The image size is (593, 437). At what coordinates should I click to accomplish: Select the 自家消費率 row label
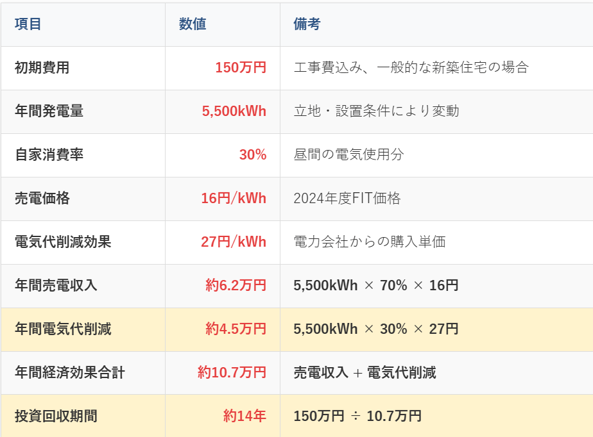[x=49, y=155]
